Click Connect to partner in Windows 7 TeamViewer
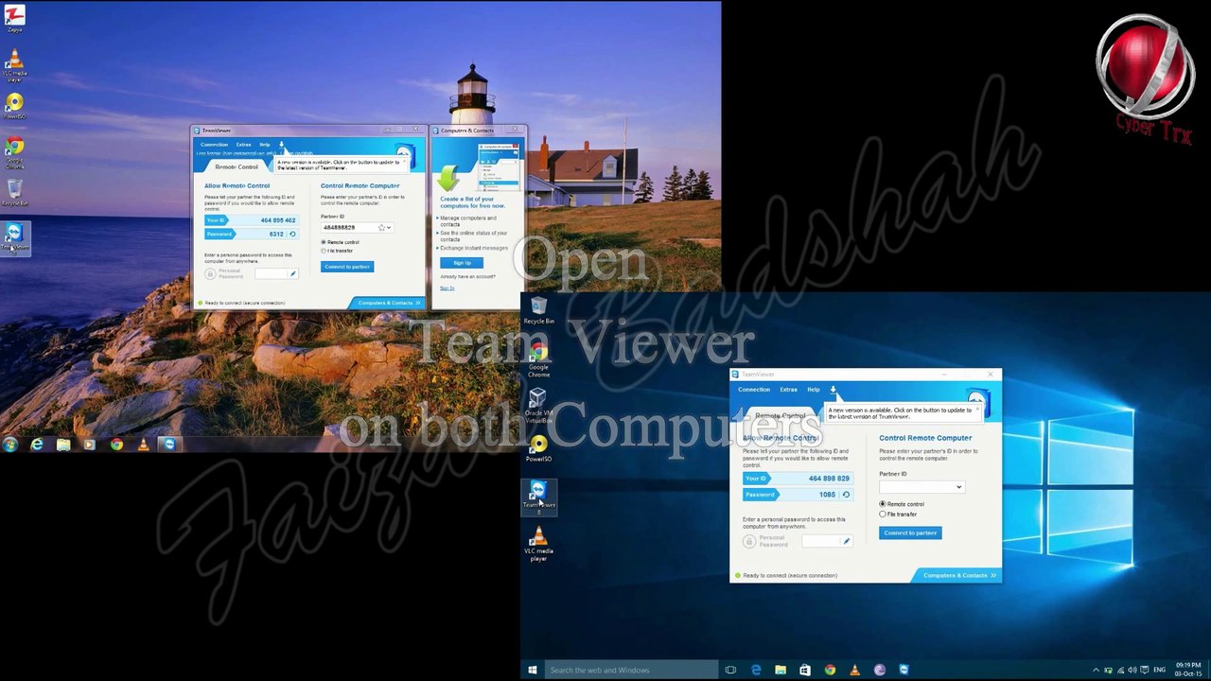 (347, 267)
